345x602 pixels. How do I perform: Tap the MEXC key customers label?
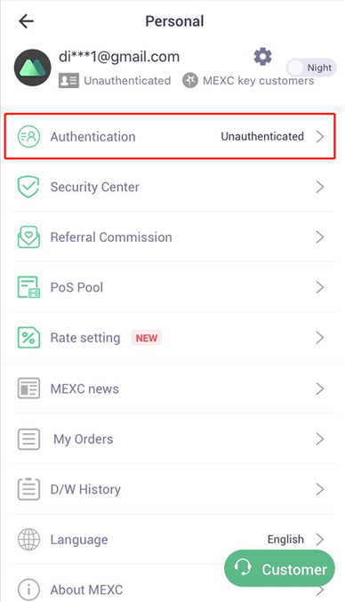tap(258, 81)
